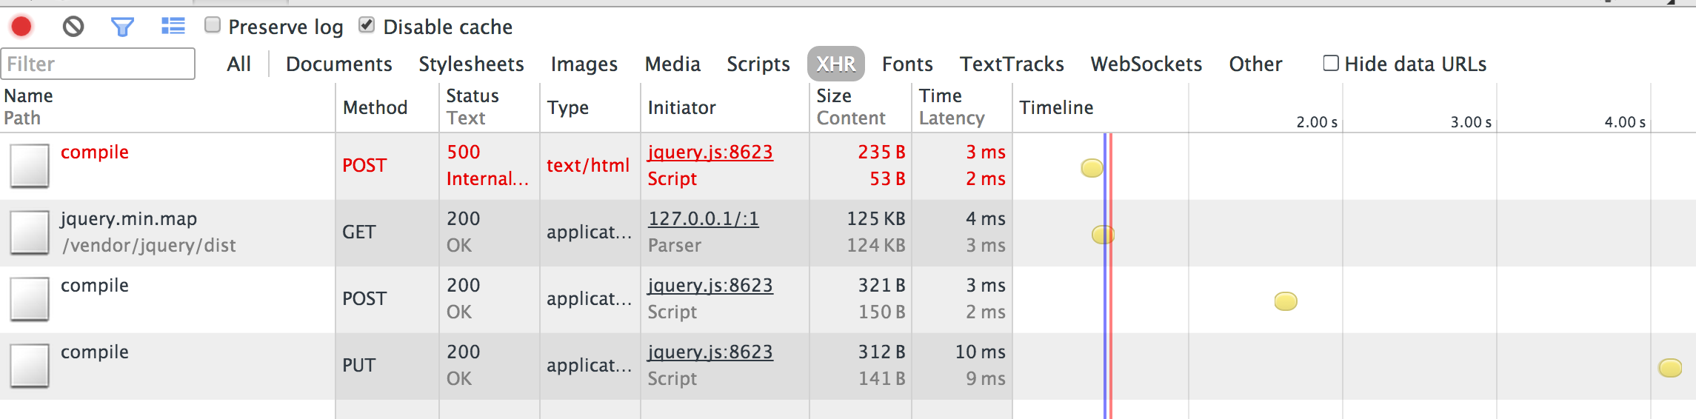Screen dimensions: 1696x419
Task: Sort requests by Size column header
Action: [x=834, y=95]
